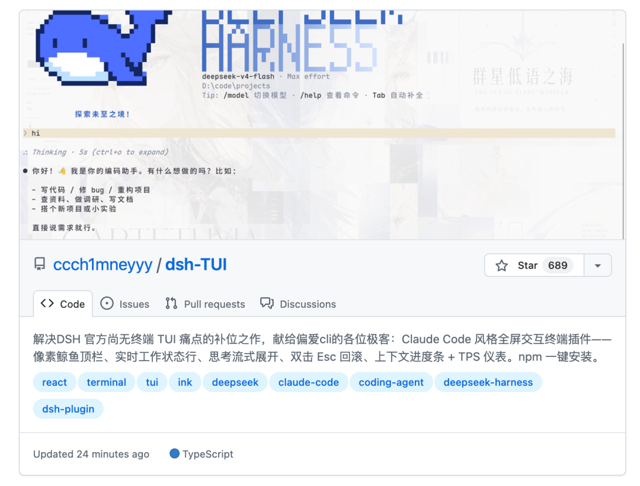Click the Discussions speech bubble icon
Screen dimensions: 640x486
coord(267,303)
